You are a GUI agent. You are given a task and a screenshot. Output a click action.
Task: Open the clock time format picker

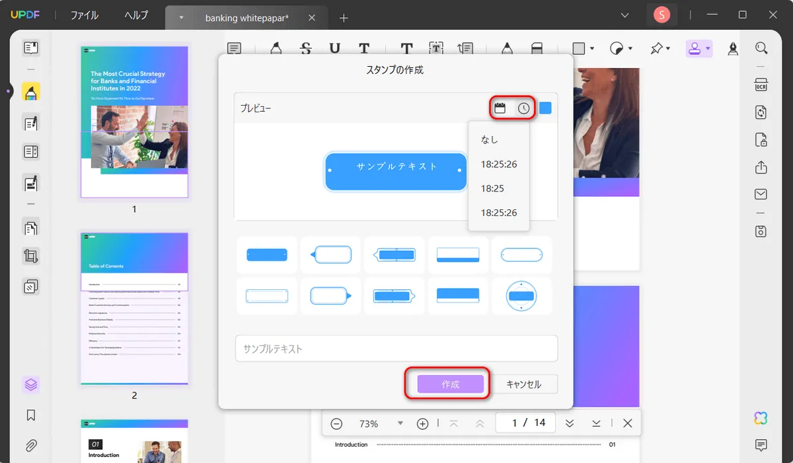(x=523, y=108)
